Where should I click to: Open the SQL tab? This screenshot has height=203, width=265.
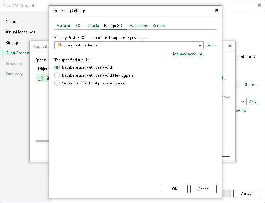pos(79,26)
